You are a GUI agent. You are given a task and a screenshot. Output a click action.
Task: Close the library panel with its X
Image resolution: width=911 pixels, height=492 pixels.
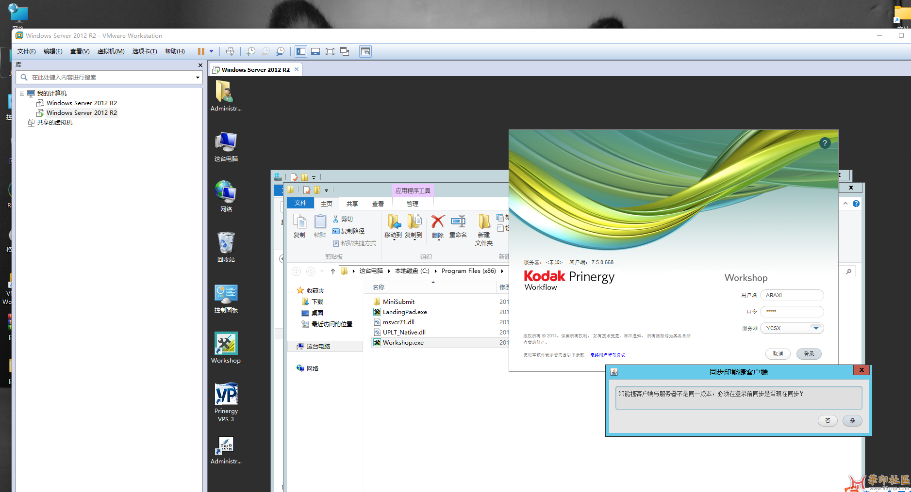pos(200,65)
